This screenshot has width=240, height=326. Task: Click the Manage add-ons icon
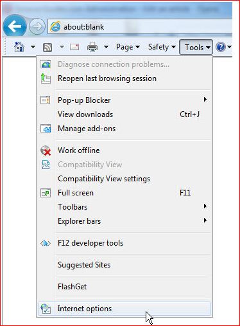click(46, 129)
